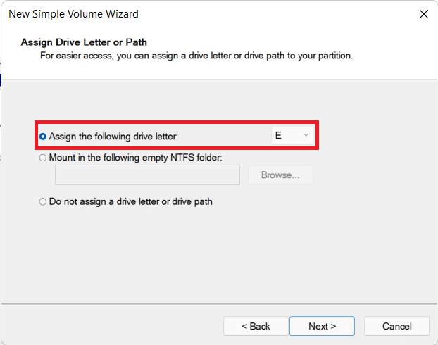
Task: Click the Assign the following drive letter label
Action: [118, 136]
